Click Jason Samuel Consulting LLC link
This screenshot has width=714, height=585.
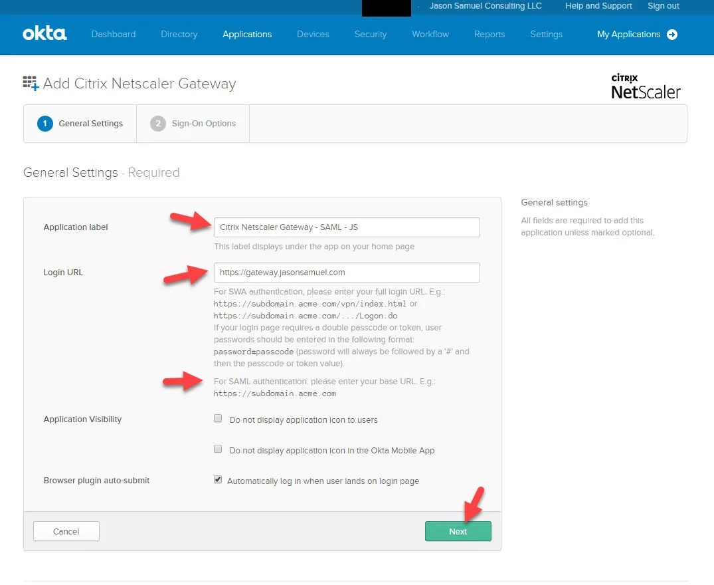click(486, 6)
